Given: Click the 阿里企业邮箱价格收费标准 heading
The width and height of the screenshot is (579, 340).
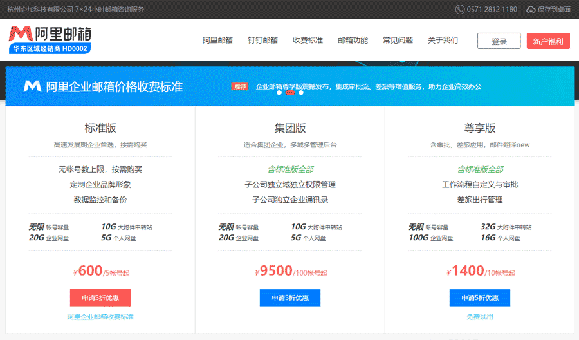Looking at the screenshot, I should (114, 87).
